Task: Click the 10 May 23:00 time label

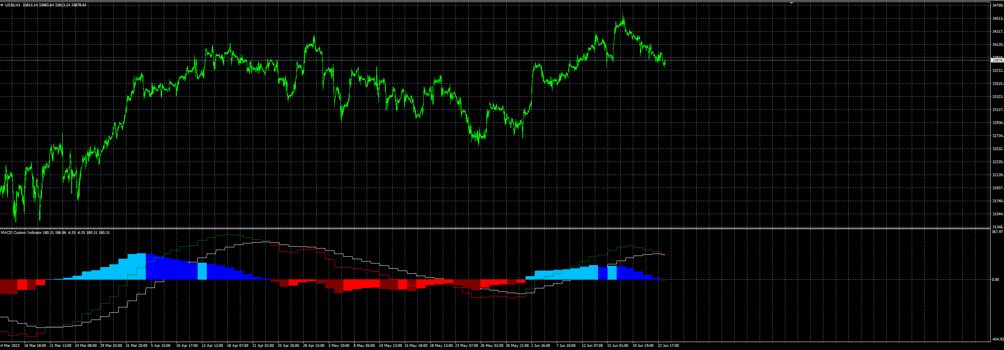Action: (x=391, y=346)
